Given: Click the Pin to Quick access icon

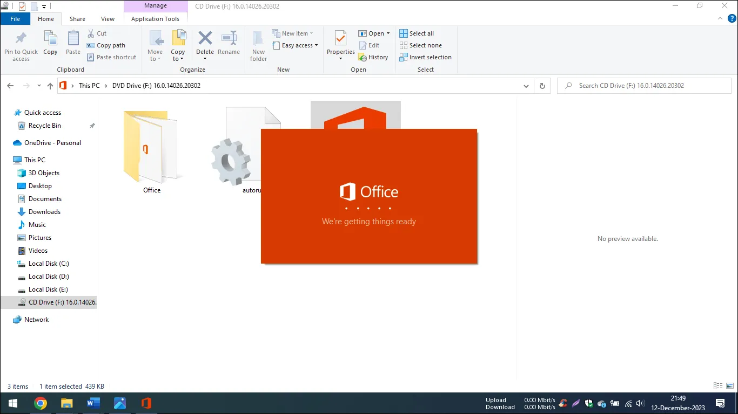Looking at the screenshot, I should point(21,39).
